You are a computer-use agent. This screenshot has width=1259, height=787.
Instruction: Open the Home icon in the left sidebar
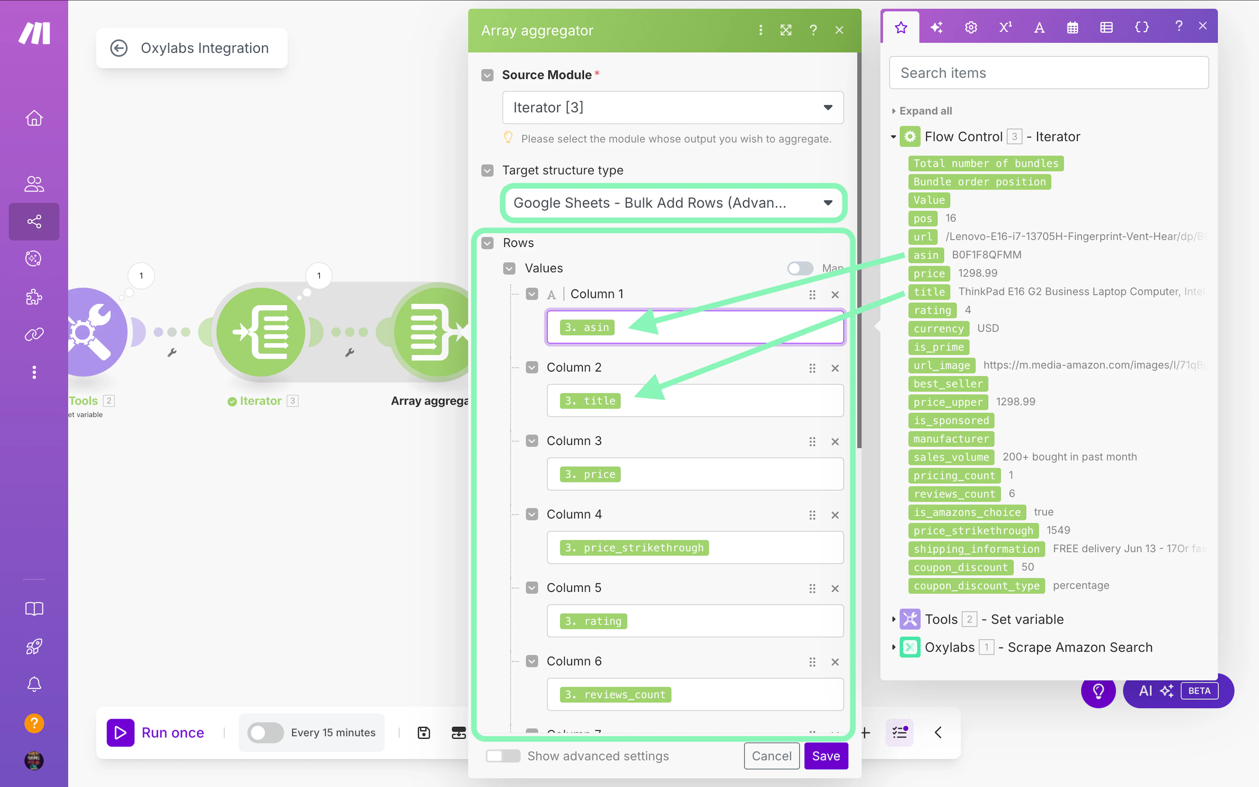[34, 118]
